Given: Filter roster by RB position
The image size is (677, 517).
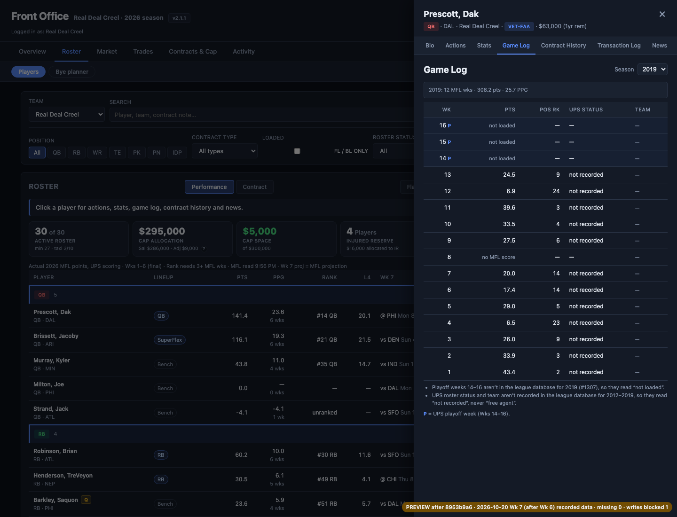Looking at the screenshot, I should click(77, 152).
